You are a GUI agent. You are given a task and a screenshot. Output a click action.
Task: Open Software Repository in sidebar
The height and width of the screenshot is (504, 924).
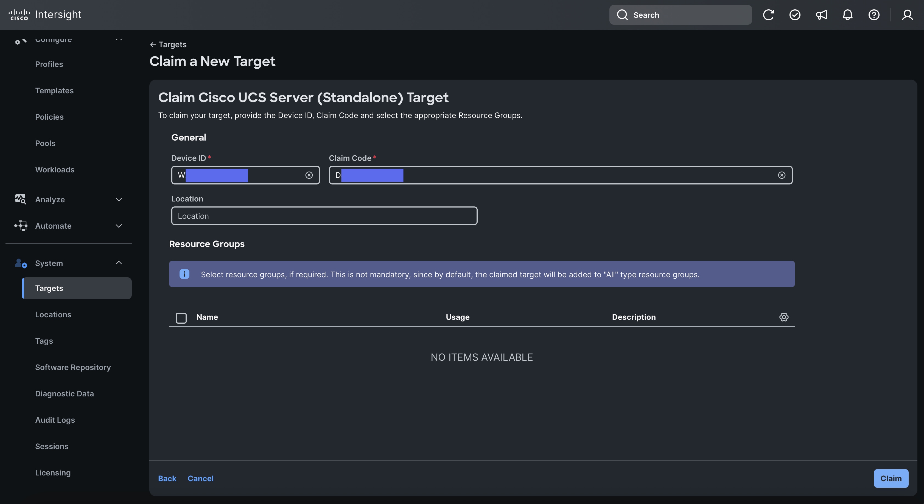(x=73, y=367)
